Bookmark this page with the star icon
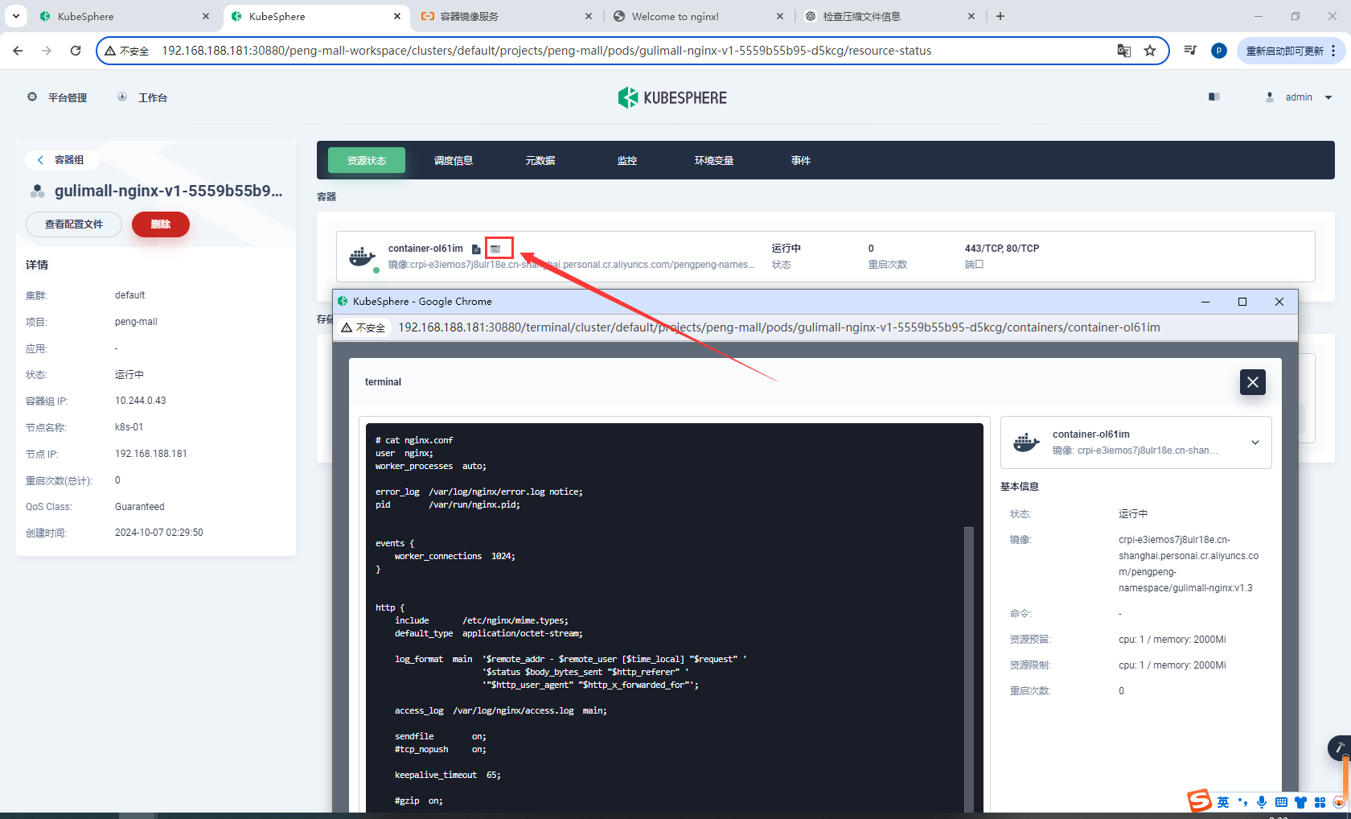Image resolution: width=1351 pixels, height=819 pixels. (1150, 51)
